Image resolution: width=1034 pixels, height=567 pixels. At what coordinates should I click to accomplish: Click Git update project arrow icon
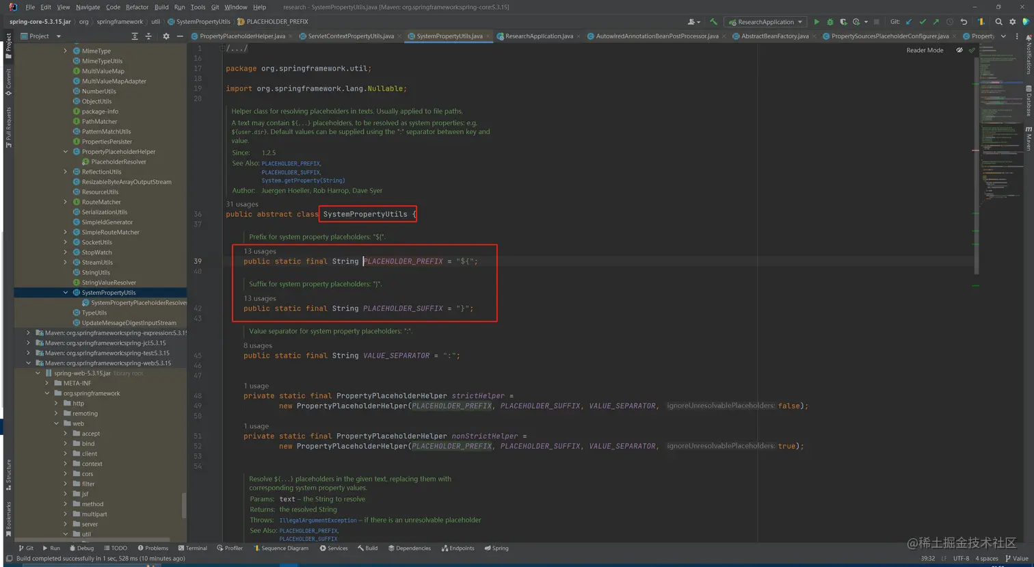(x=909, y=22)
